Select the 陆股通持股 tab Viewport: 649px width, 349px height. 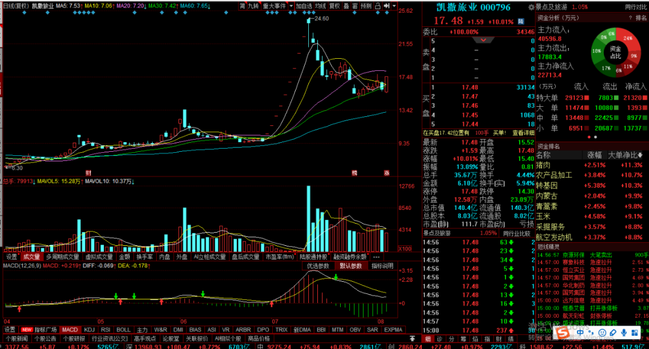(313, 257)
